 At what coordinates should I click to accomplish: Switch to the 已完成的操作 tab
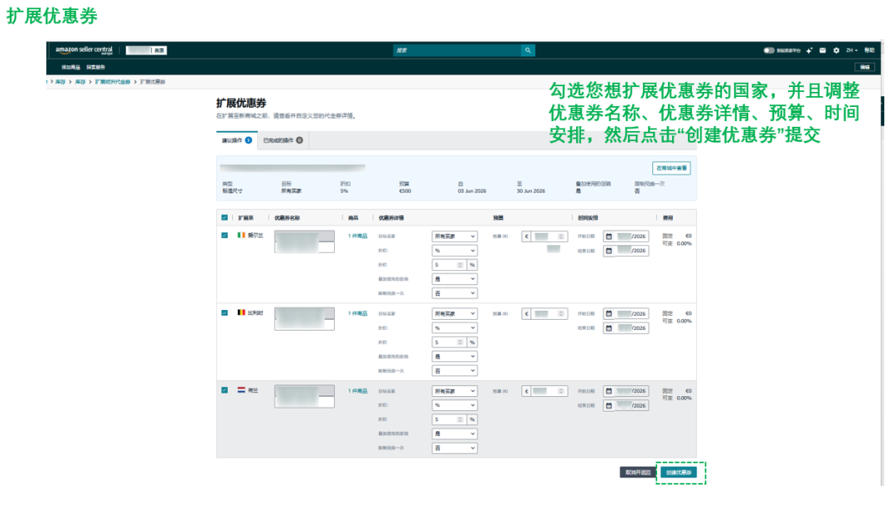(x=283, y=140)
